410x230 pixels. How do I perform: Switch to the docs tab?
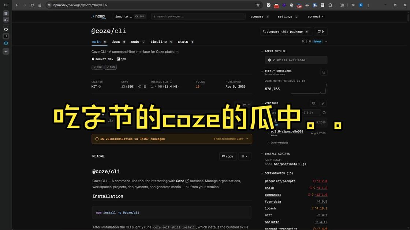coord(119,42)
